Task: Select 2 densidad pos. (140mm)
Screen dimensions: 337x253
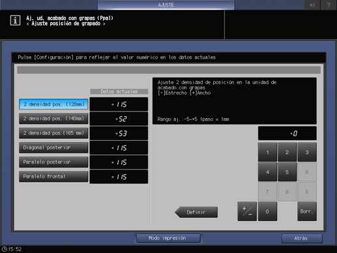Action: tap(53, 119)
